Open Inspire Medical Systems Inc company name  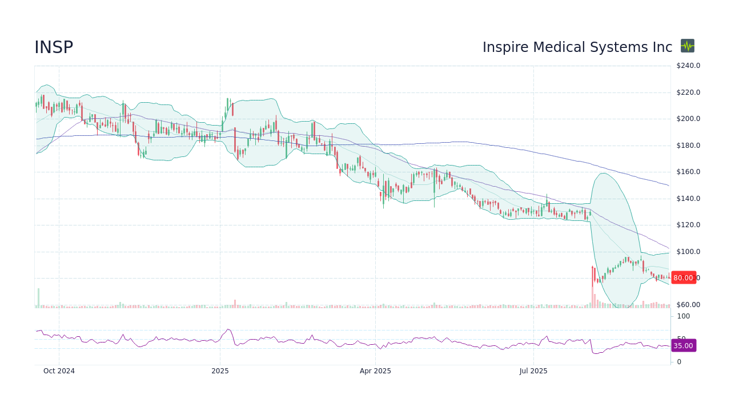coord(577,47)
